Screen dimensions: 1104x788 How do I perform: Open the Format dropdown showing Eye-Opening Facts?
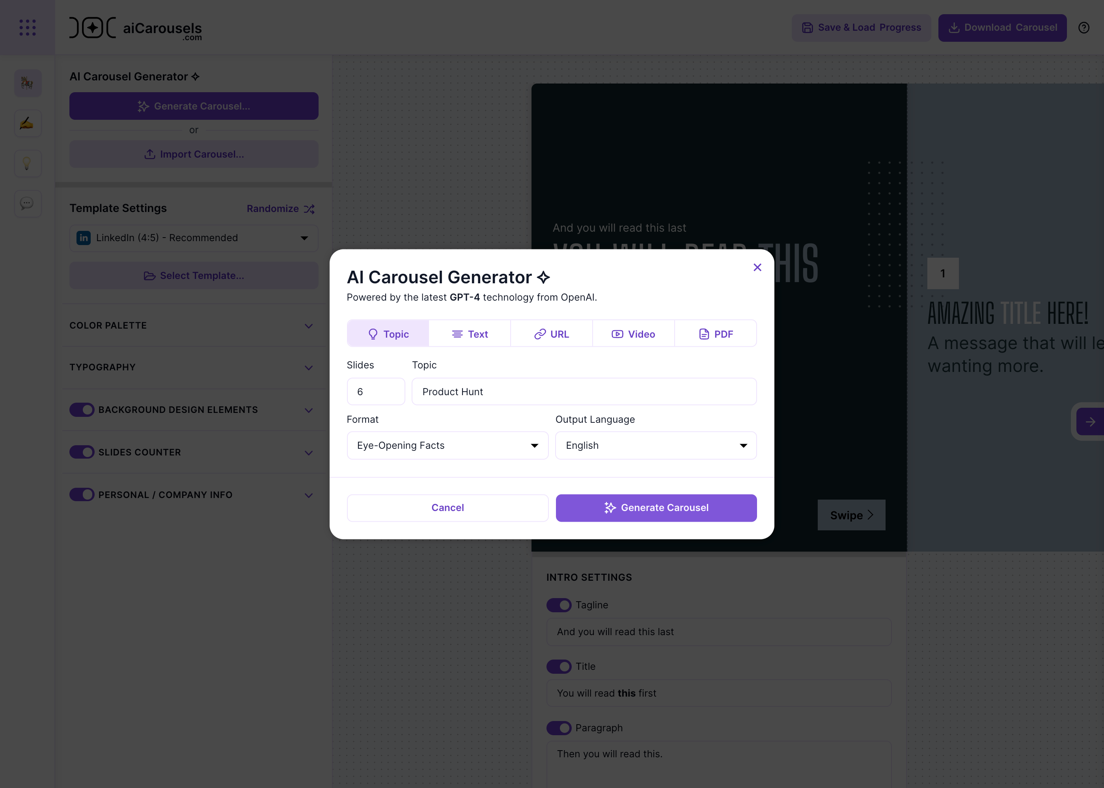448,446
